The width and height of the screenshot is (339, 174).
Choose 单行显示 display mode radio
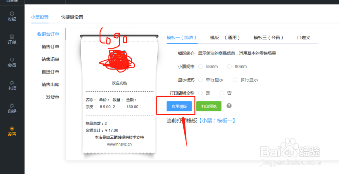click(200, 80)
